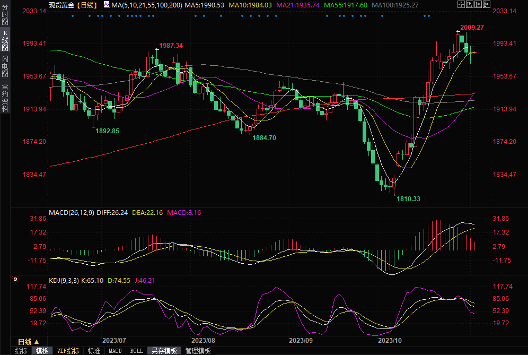528x355 pixels.
Task: Click the MA indicator chart icon
Action: (x=107, y=4)
